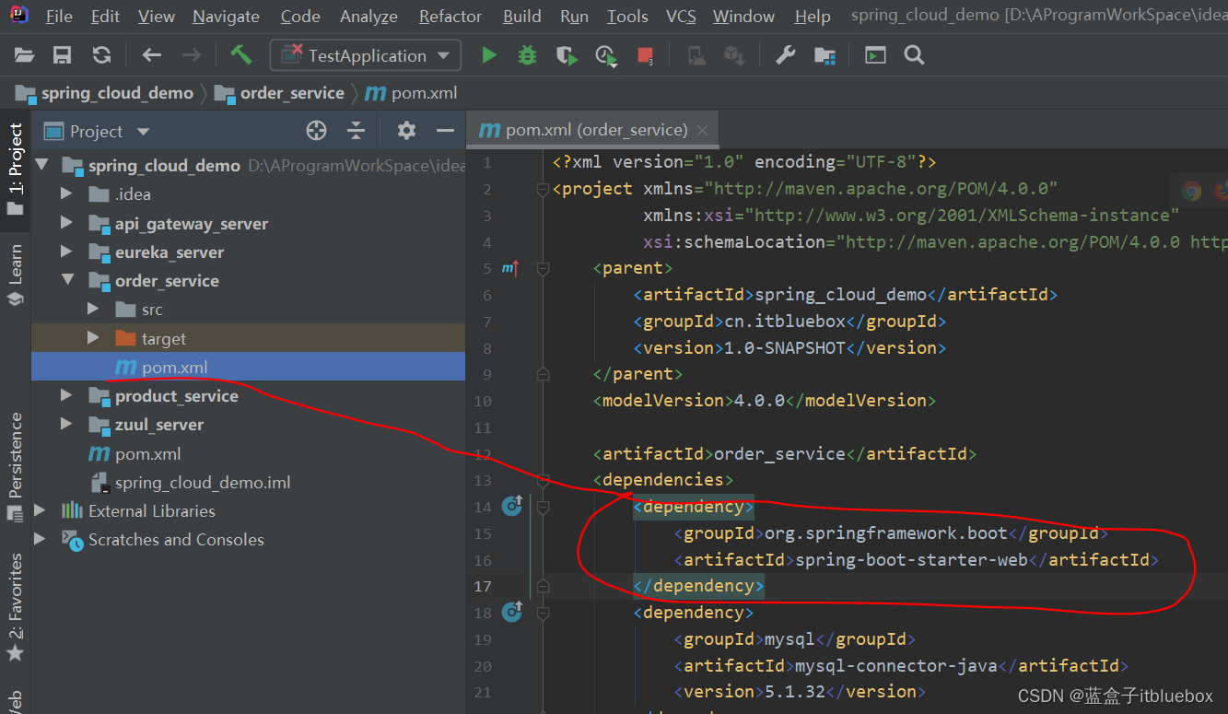1228x714 pixels.
Task: Open the VCS menu
Action: pyautogui.click(x=681, y=17)
